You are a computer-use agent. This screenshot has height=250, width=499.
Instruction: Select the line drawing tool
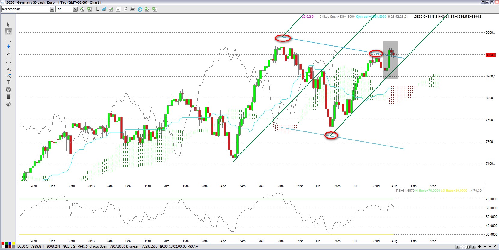pos(8,40)
